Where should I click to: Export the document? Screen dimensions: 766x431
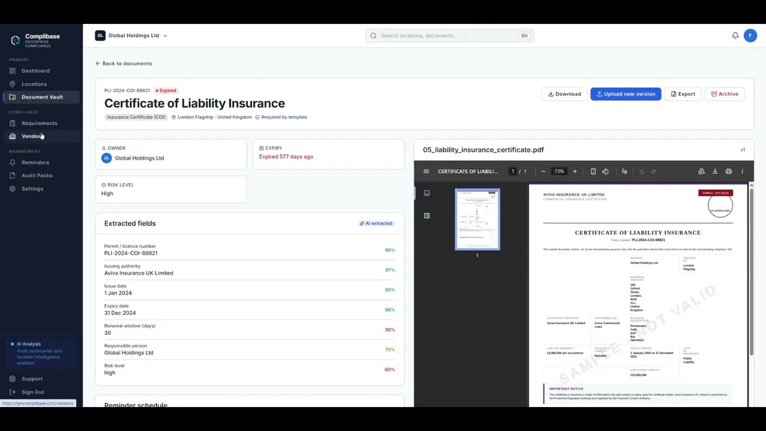point(683,94)
